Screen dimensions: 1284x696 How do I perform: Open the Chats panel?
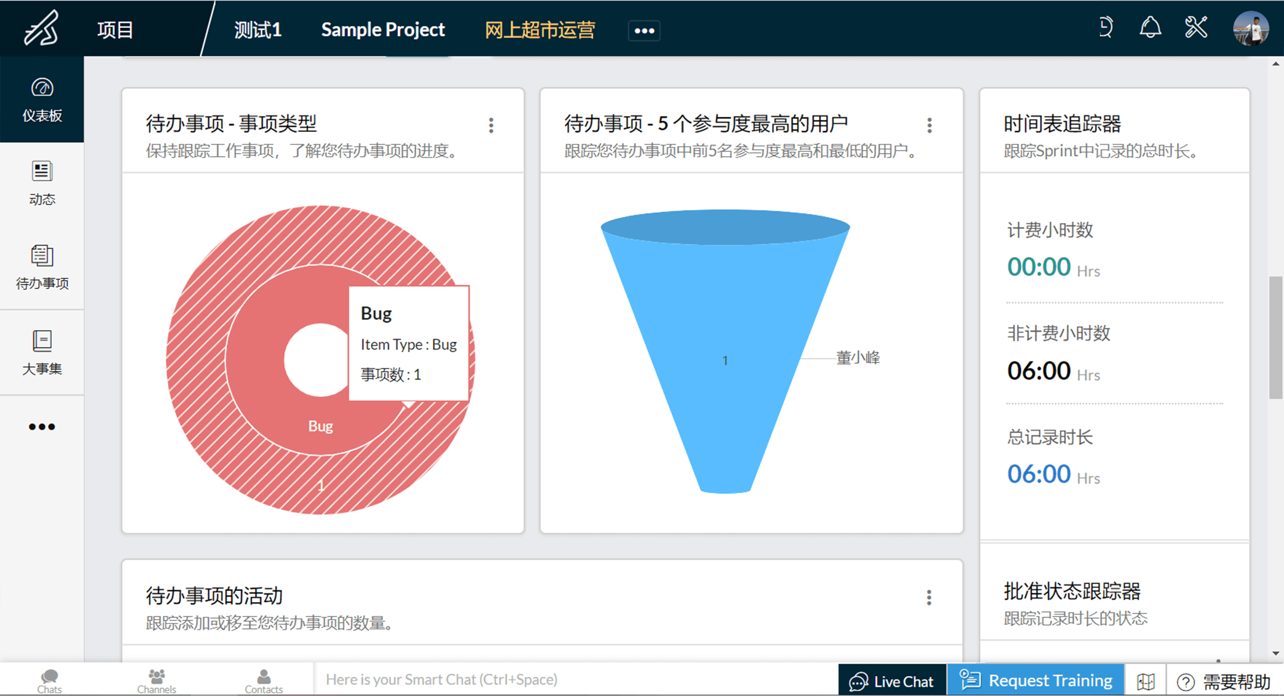point(49,680)
